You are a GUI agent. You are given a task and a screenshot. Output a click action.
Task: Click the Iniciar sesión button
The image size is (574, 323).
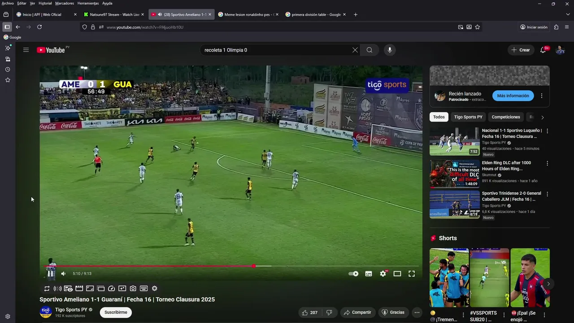tap(534, 27)
